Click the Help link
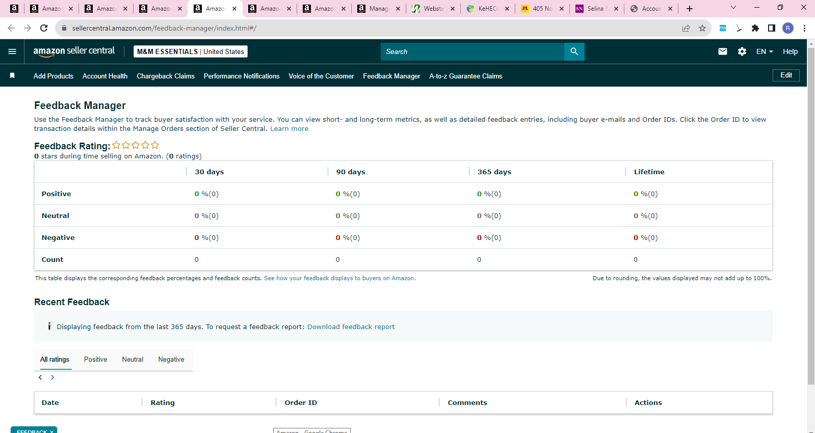 click(790, 51)
